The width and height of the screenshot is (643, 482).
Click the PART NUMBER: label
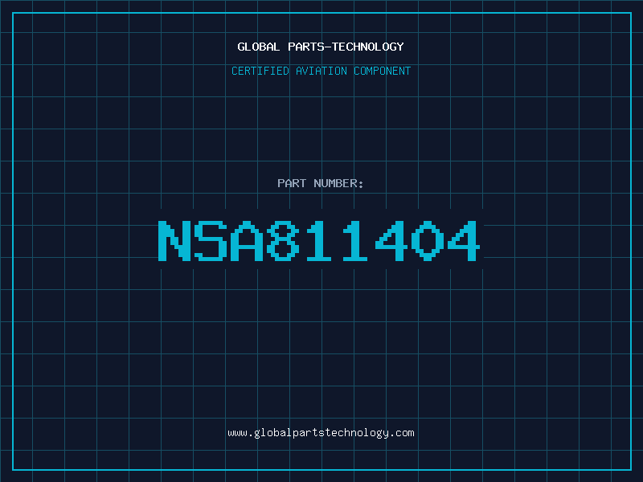[x=320, y=183]
